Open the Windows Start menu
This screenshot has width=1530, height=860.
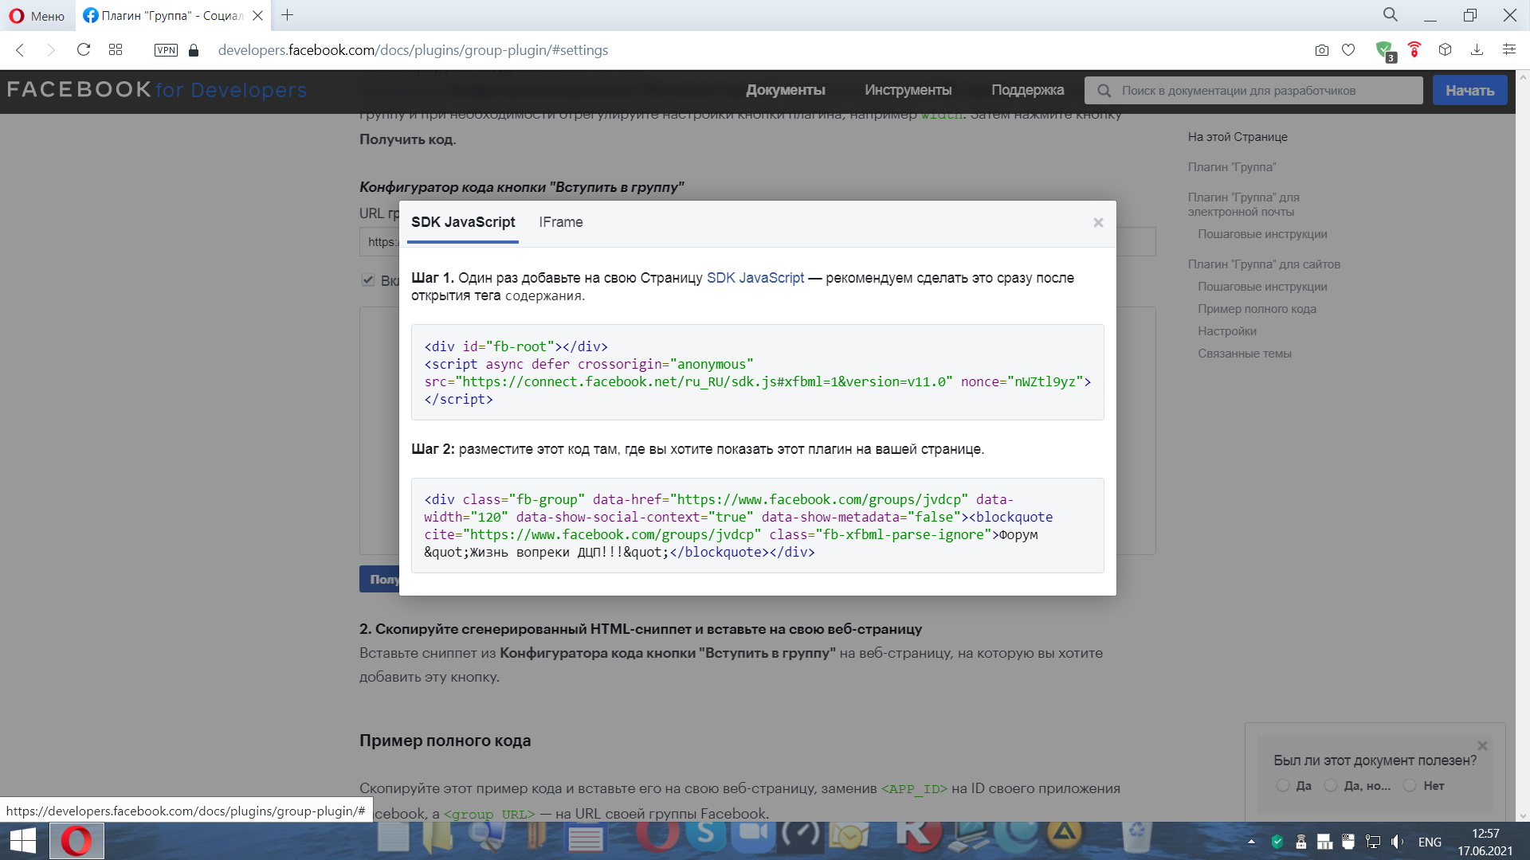click(x=22, y=841)
